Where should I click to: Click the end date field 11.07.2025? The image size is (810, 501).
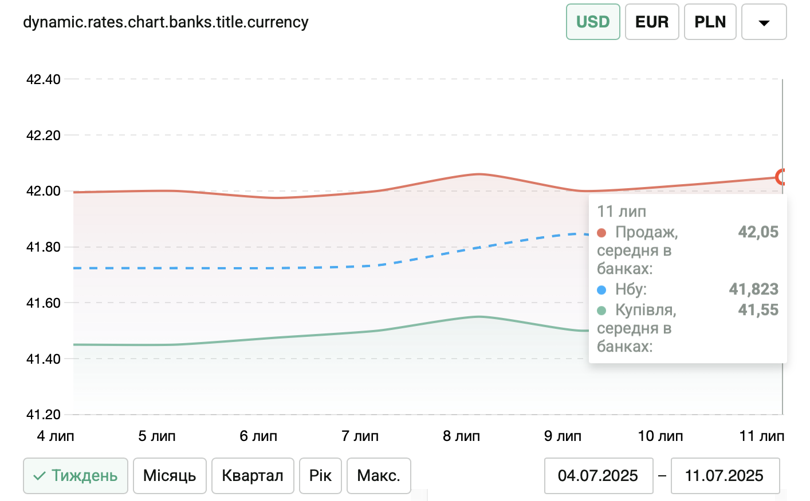[x=725, y=475]
